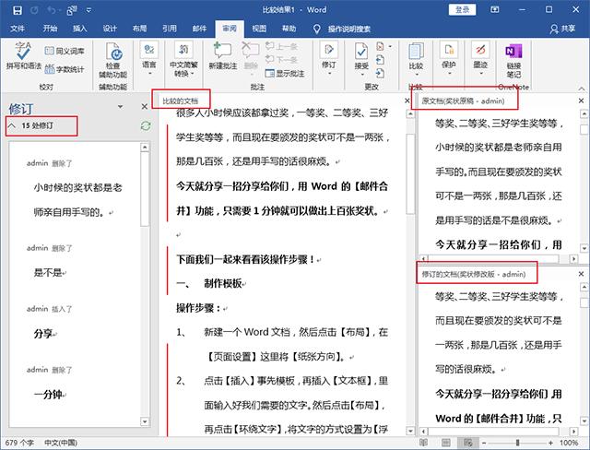Open the 墨迹 ink dropdown

coord(480,58)
